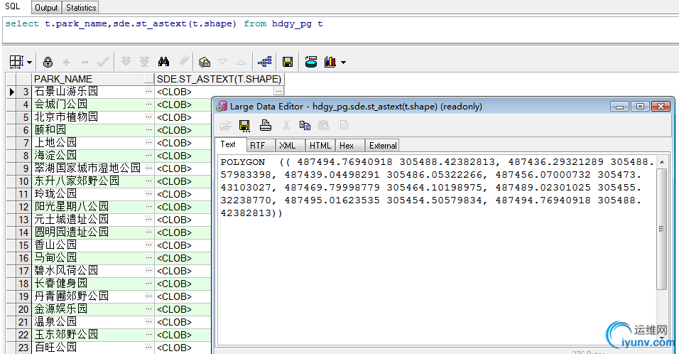Click the insert record plus icon
679x354 pixels.
[66, 63]
